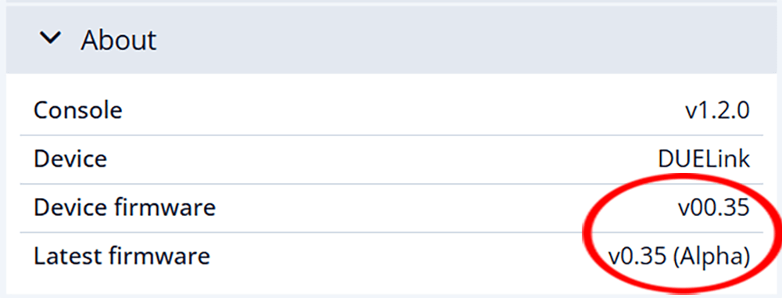This screenshot has height=298, width=782.
Task: Click the divider below the Device firmware row
Action: (392, 232)
